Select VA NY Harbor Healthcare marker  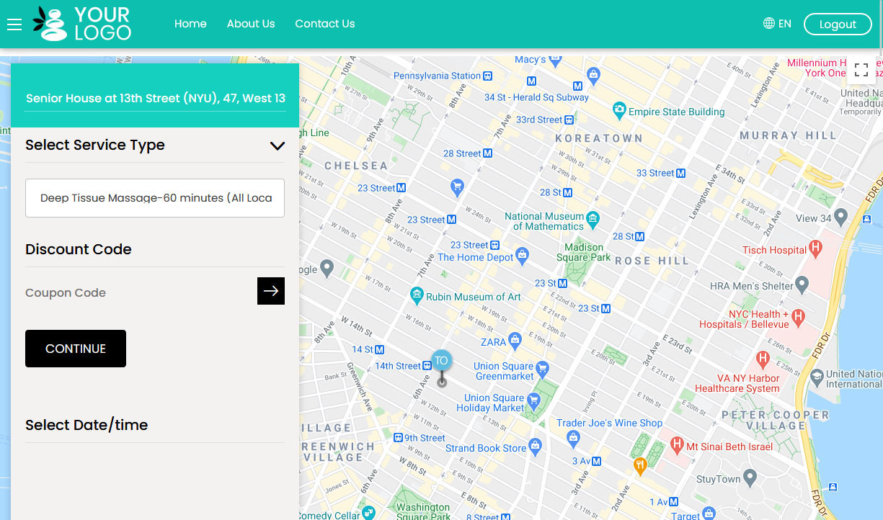pos(763,359)
